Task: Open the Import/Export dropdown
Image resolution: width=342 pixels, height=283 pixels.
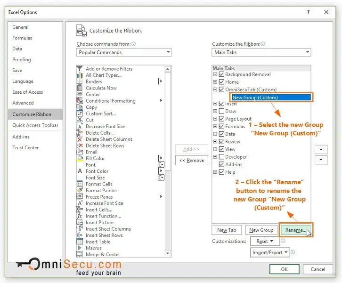Action: [x=270, y=252]
